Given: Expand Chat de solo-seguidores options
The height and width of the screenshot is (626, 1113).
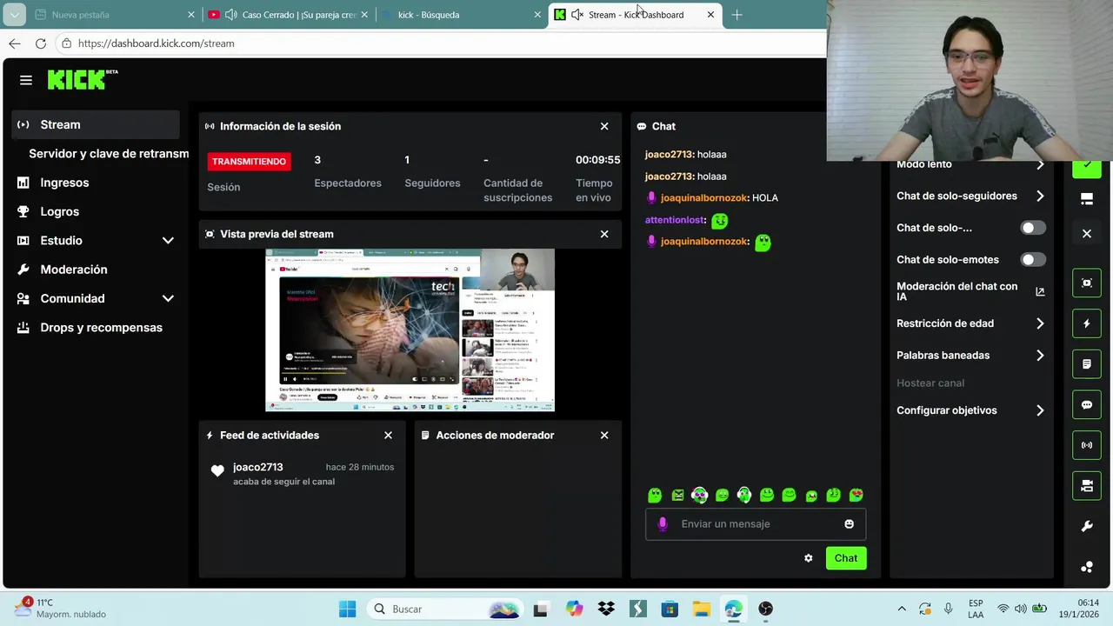Looking at the screenshot, I should 1040,196.
